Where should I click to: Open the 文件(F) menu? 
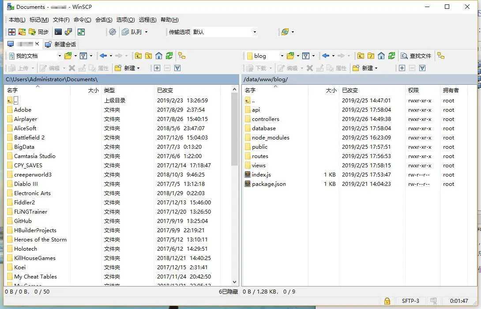coord(61,19)
